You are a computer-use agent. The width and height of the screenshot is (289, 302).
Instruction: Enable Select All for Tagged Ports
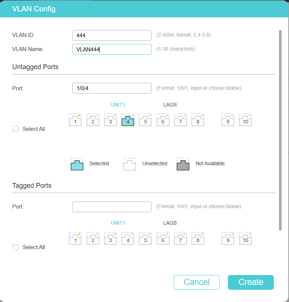(16, 247)
